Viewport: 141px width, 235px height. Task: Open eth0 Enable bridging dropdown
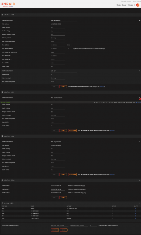click(58, 31)
